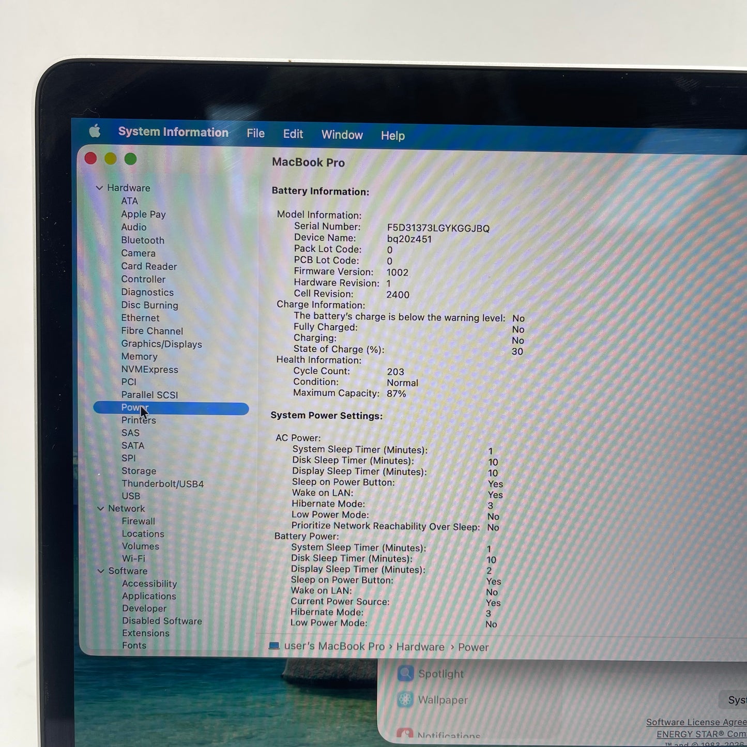The height and width of the screenshot is (747, 747).
Task: Click user's MacBook Pro in path bar
Action: [334, 646]
